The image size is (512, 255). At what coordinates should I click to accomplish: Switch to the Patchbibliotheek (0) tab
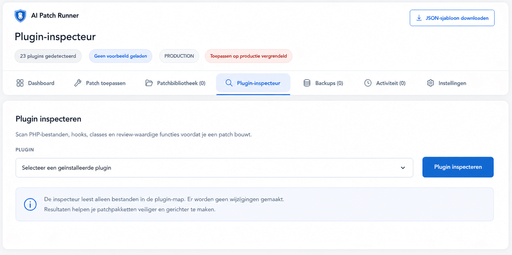pos(175,83)
